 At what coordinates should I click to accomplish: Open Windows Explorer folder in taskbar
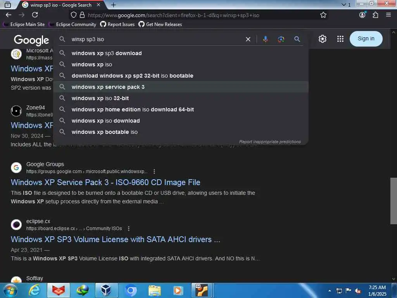[155, 290]
